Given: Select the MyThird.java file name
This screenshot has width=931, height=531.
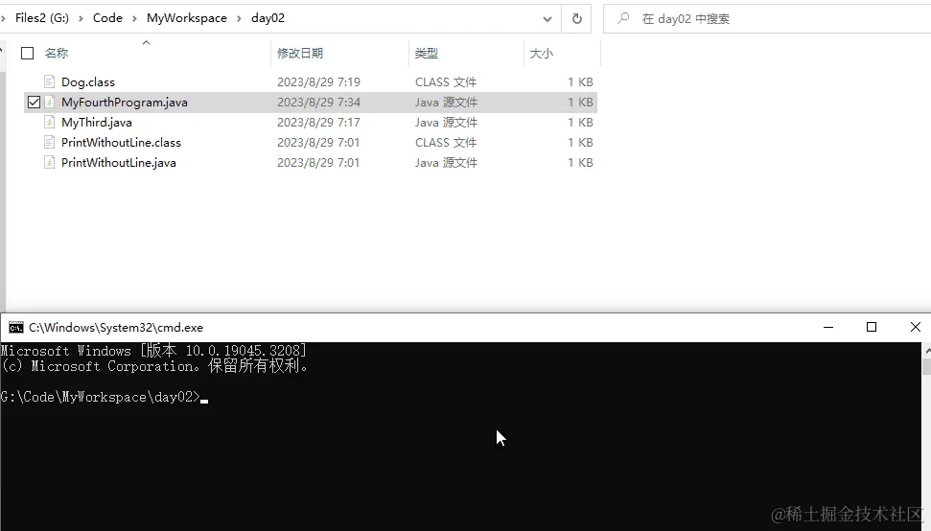Looking at the screenshot, I should coord(96,123).
